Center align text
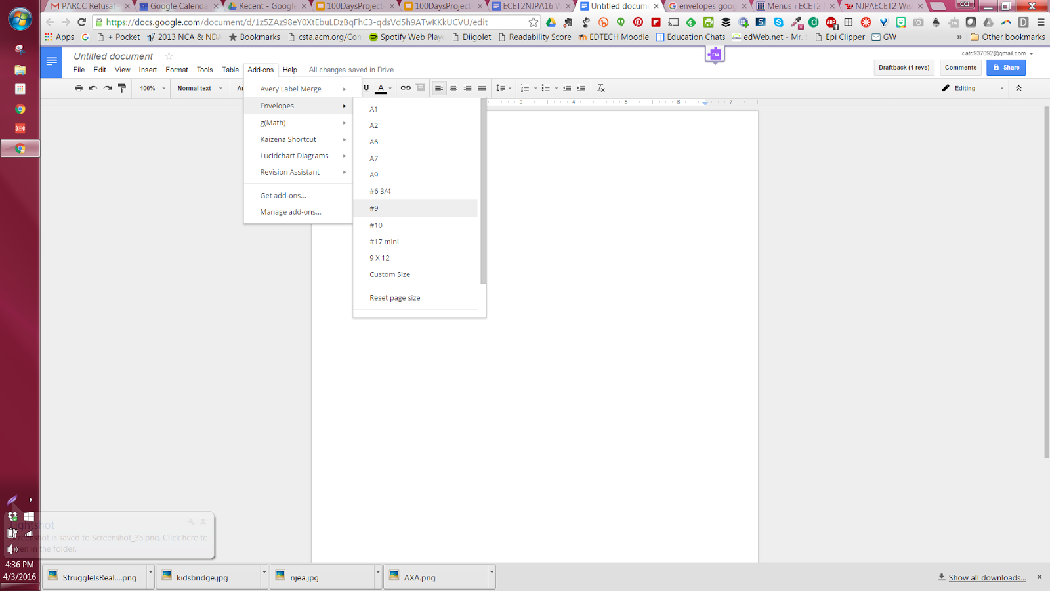 (453, 88)
